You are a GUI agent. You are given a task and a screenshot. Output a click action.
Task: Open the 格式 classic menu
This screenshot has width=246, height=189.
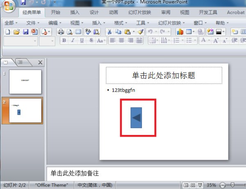(121, 23)
